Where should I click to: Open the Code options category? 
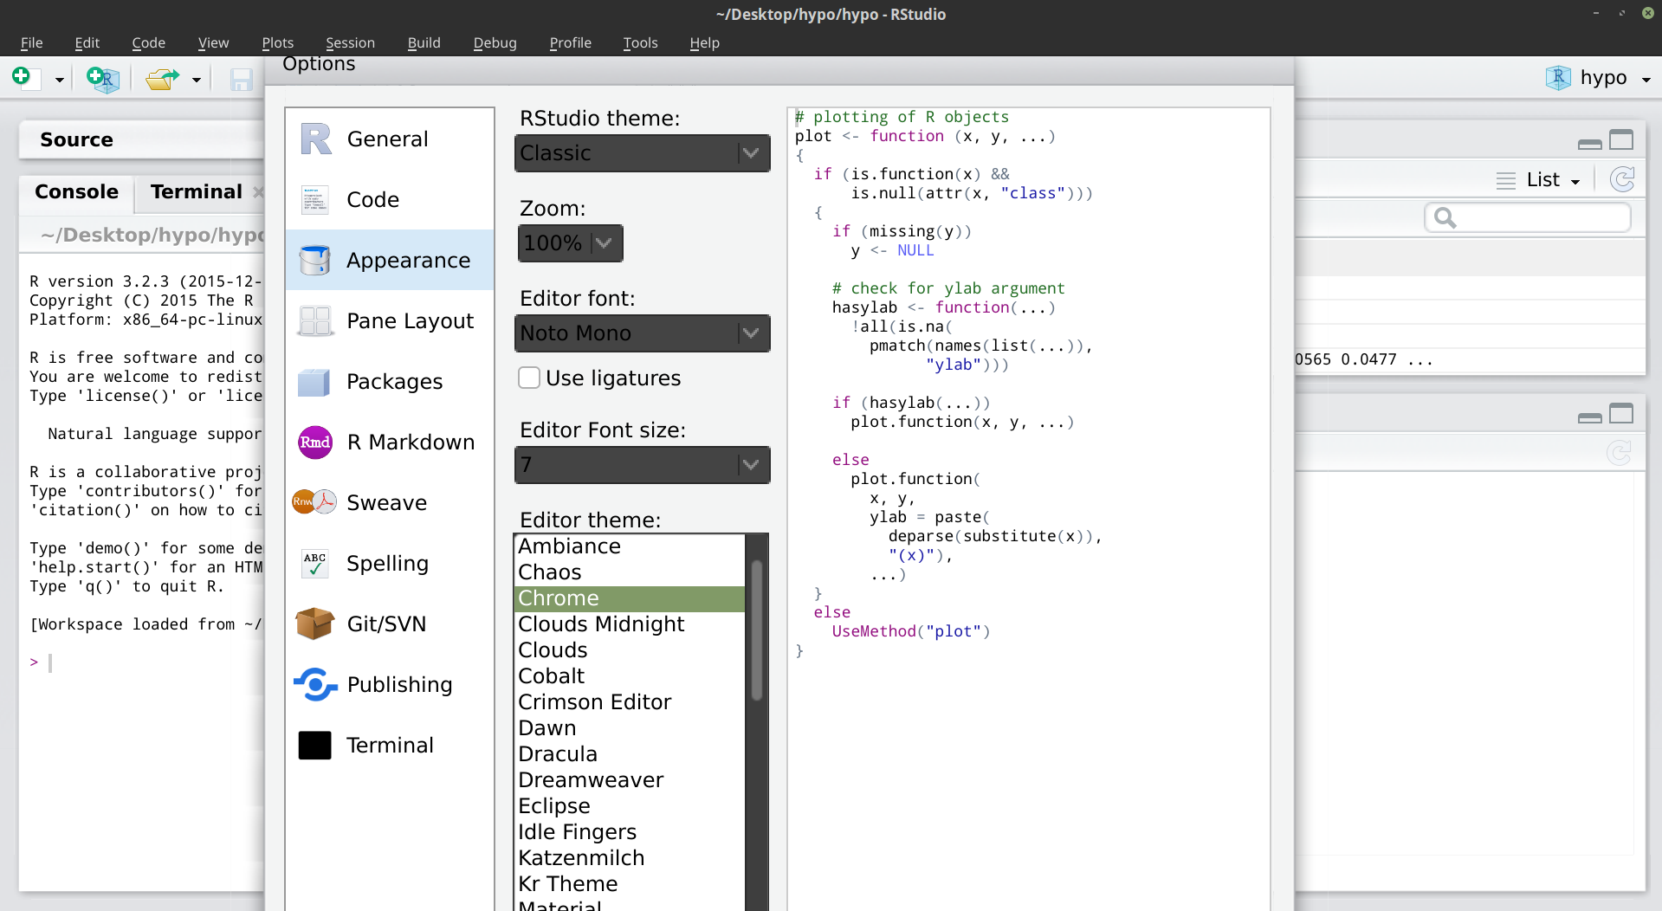(390, 199)
